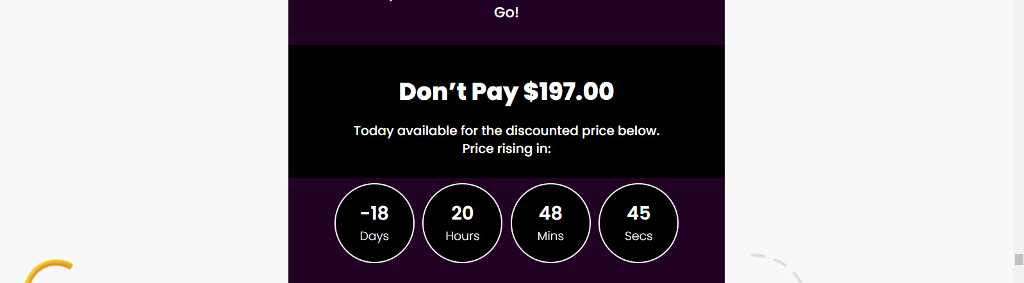Click the Days countdown circle

tap(374, 223)
